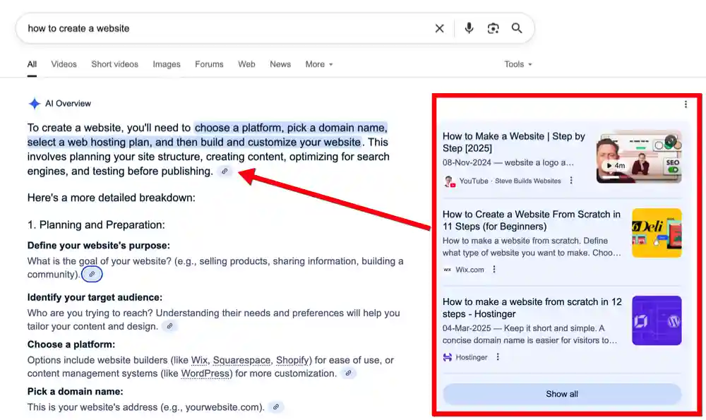Viewport: 706px width, 420px height.
Task: Click the 'Steve Builds Websites' channel name
Action: tap(527, 181)
